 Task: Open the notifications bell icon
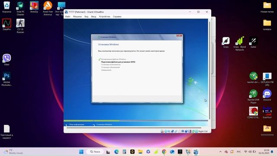tap(272, 152)
